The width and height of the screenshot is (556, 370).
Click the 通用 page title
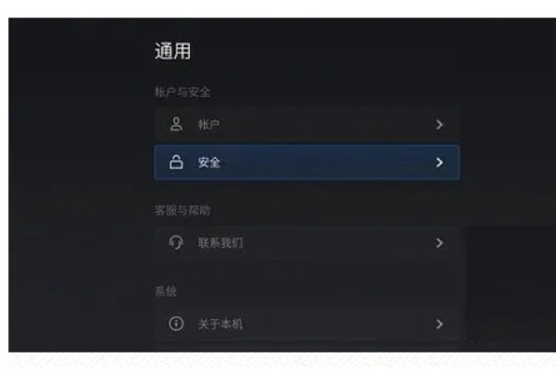click(172, 51)
